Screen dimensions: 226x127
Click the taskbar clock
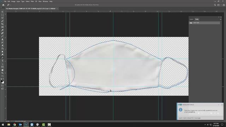coord(216,125)
